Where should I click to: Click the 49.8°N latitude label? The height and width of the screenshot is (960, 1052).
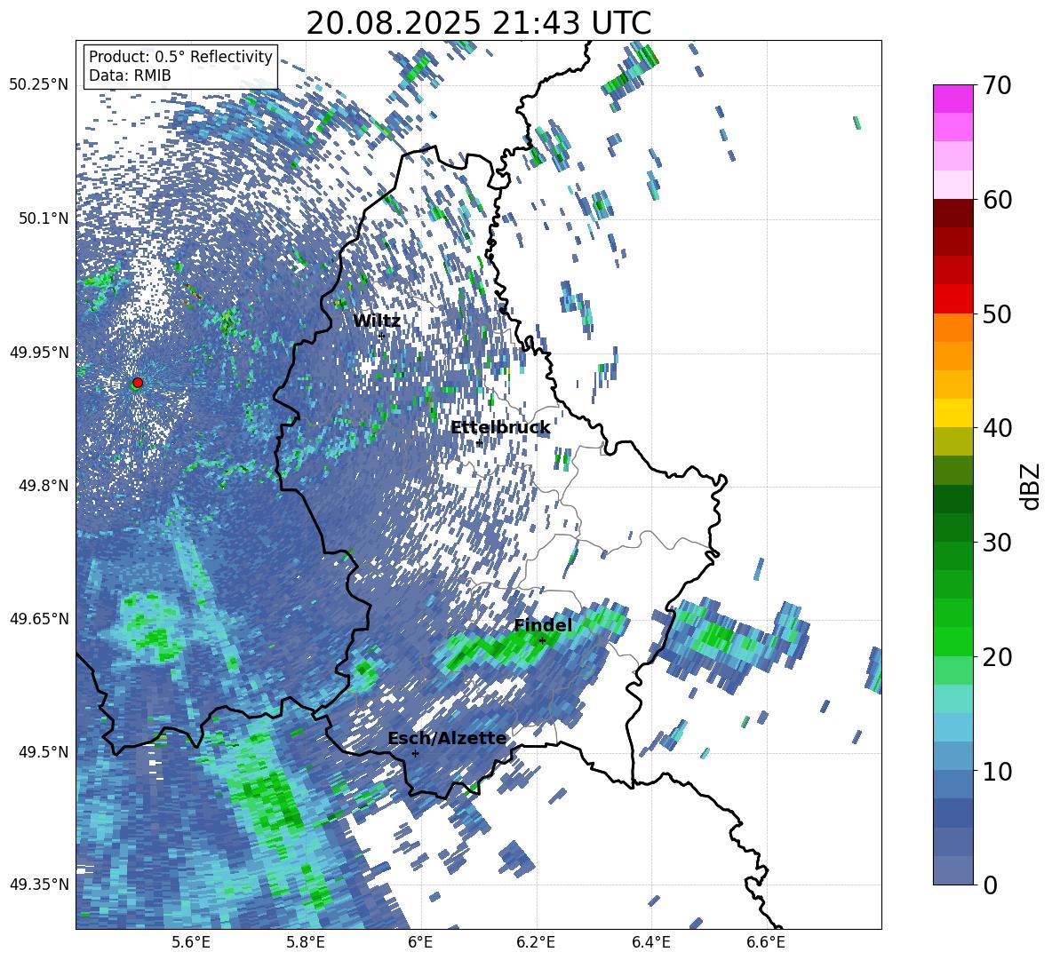44,486
